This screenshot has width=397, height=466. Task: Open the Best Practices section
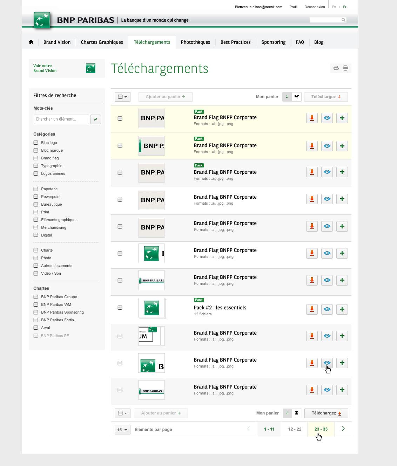235,42
